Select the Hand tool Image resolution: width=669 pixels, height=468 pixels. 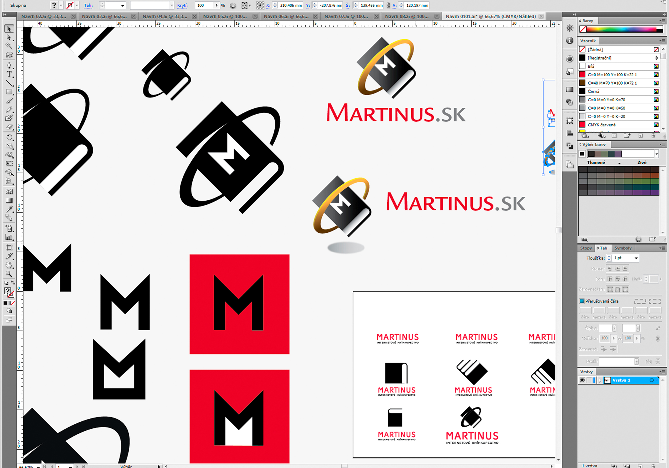tap(9, 265)
